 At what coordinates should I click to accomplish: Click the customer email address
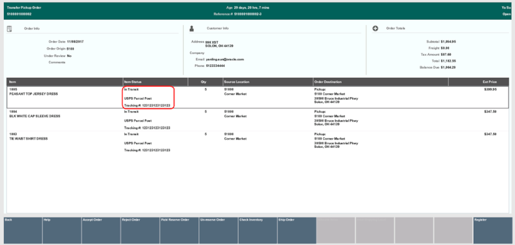coord(225,59)
